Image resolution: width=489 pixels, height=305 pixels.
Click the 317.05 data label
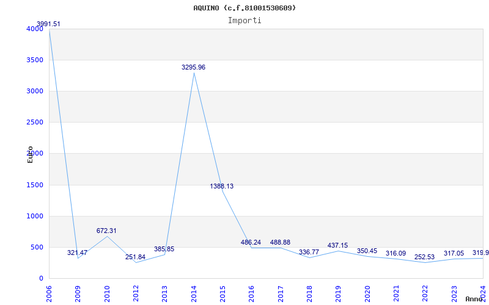454,253
